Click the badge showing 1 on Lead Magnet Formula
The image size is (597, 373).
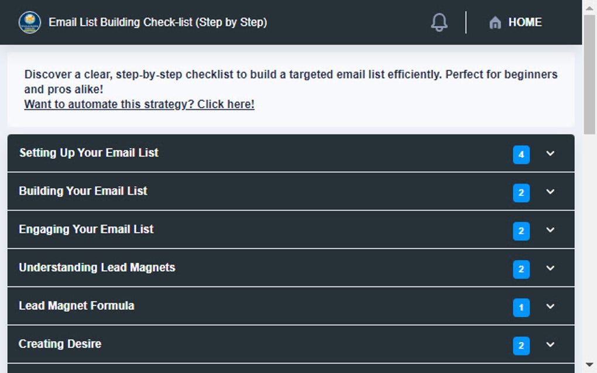(x=520, y=307)
